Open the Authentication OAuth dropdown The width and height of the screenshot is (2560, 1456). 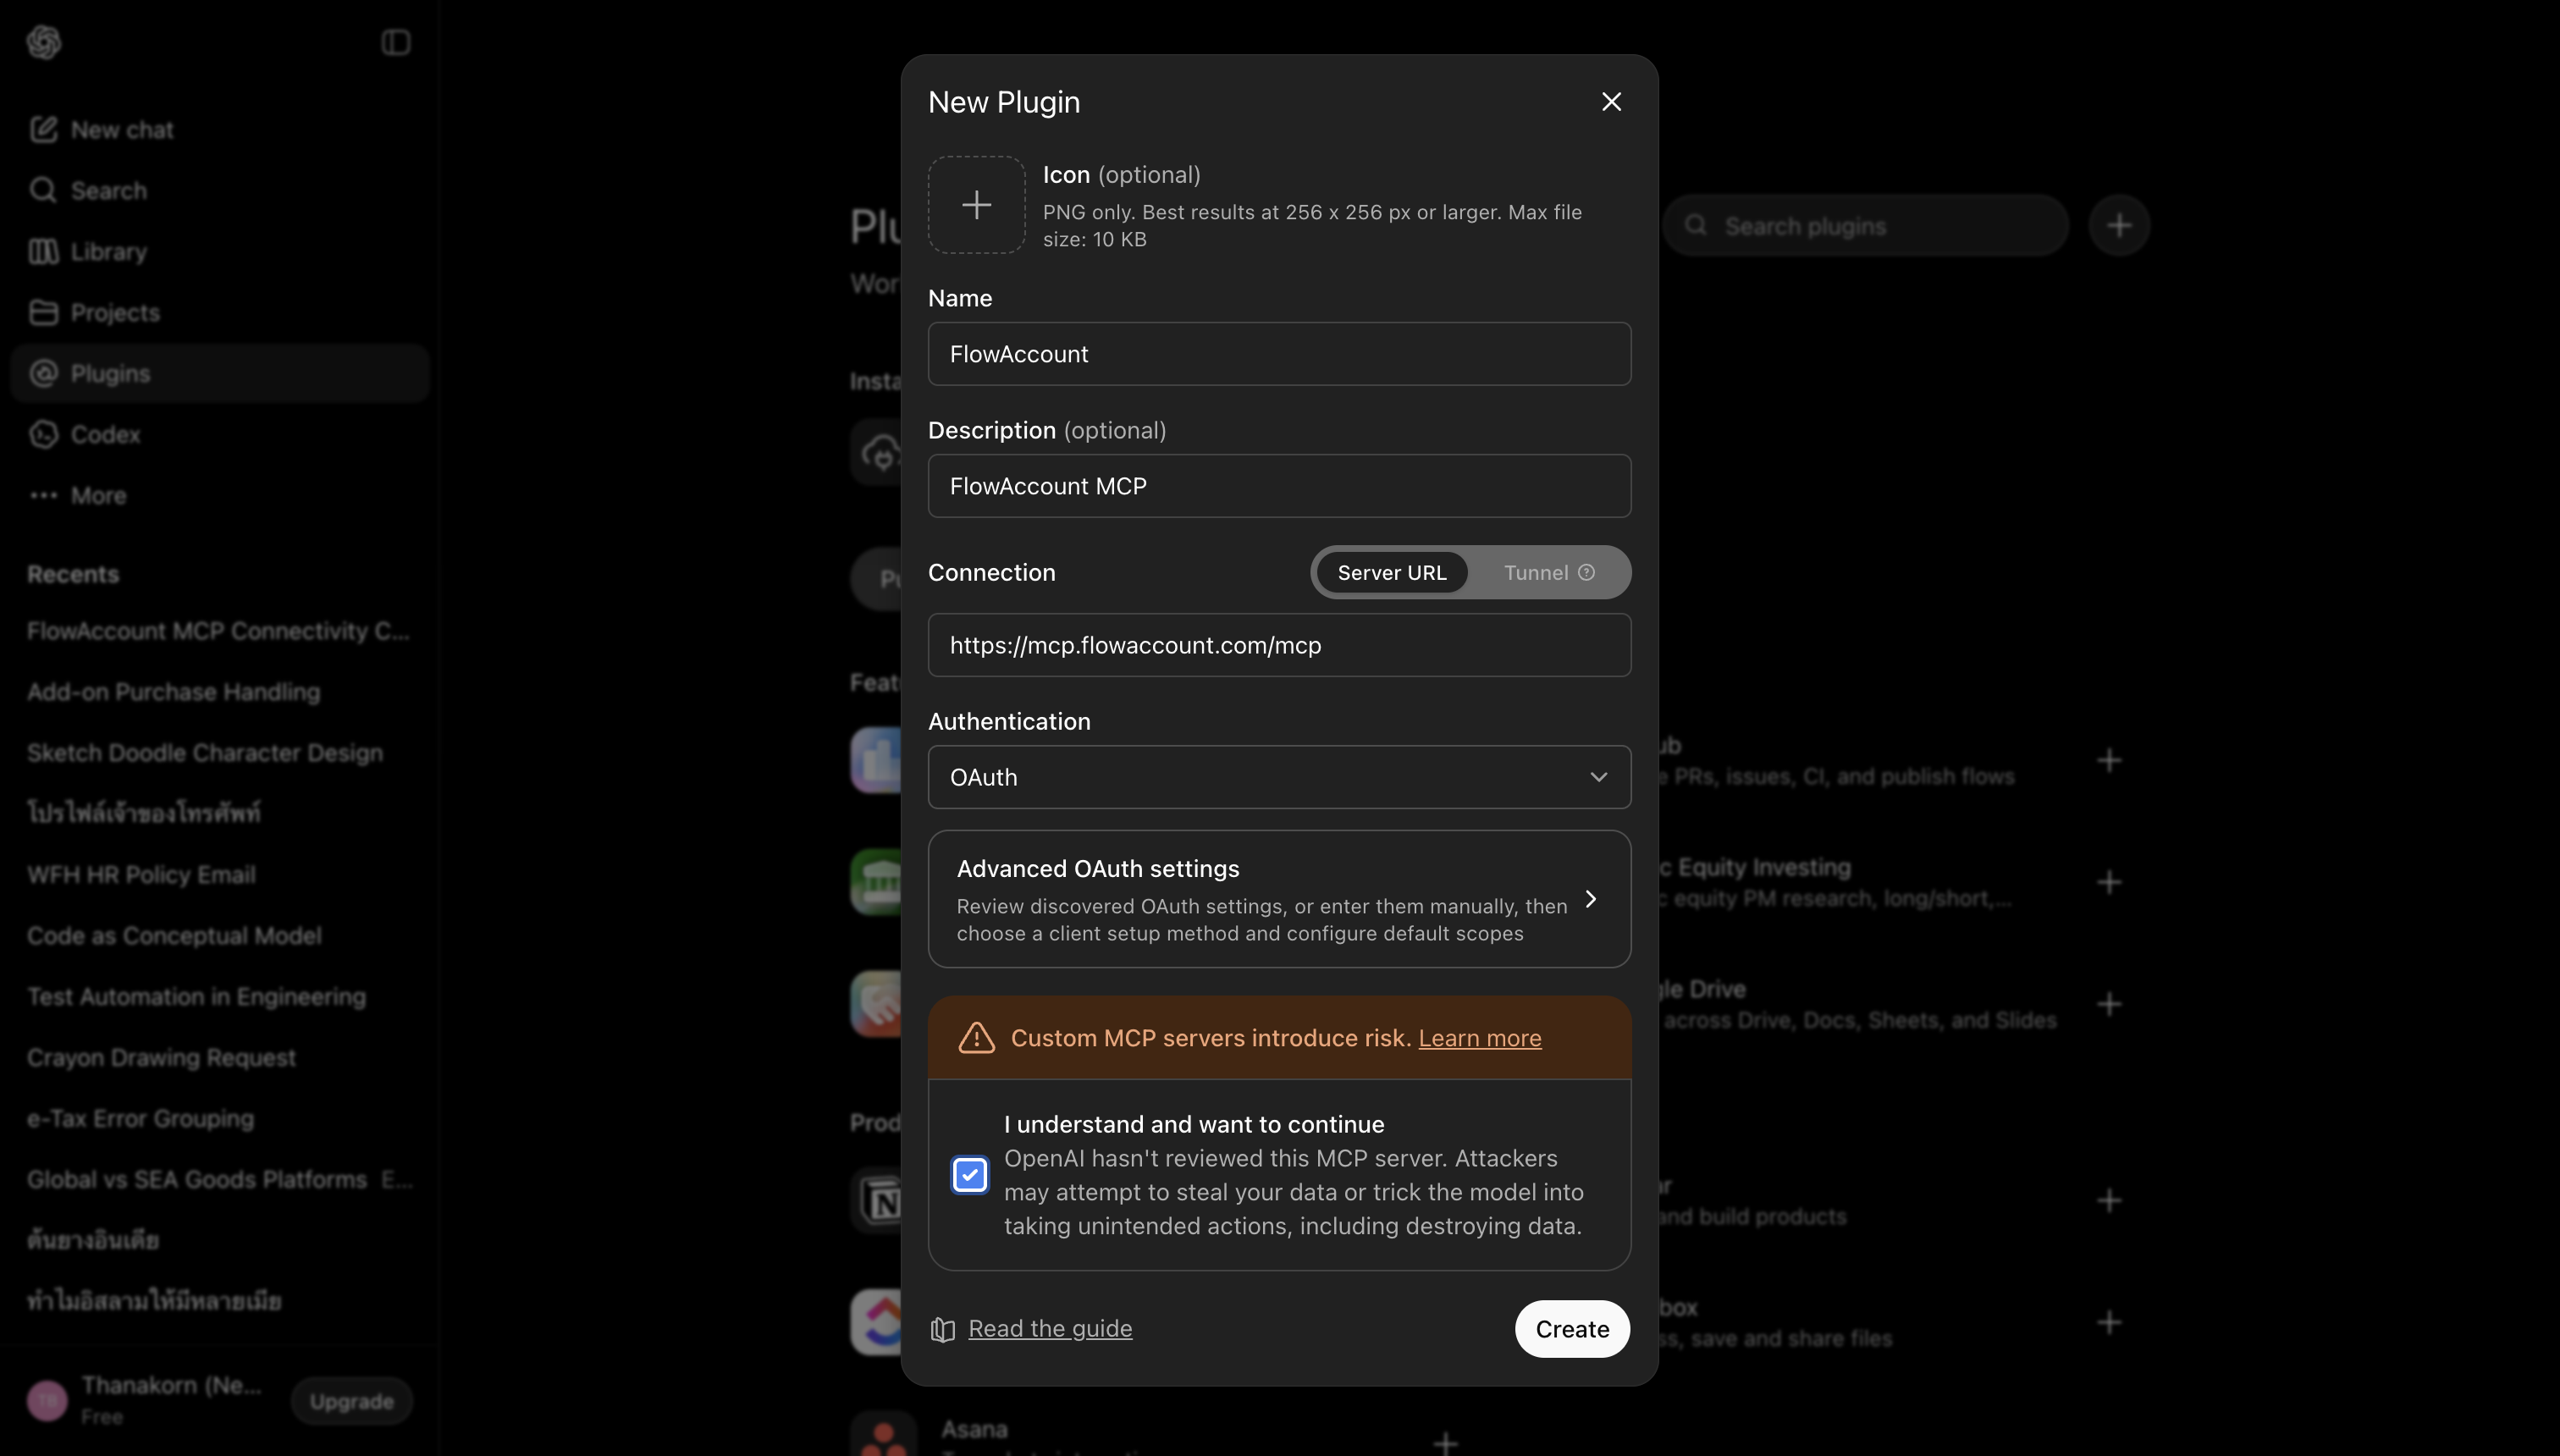click(1279, 777)
